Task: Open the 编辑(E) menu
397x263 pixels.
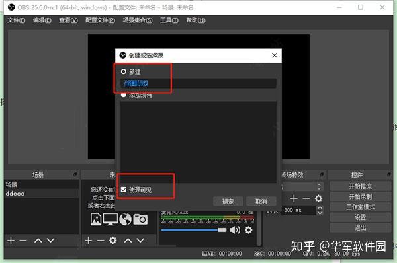Action: click(42, 20)
